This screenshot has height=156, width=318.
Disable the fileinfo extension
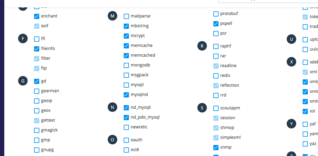tap(37, 49)
